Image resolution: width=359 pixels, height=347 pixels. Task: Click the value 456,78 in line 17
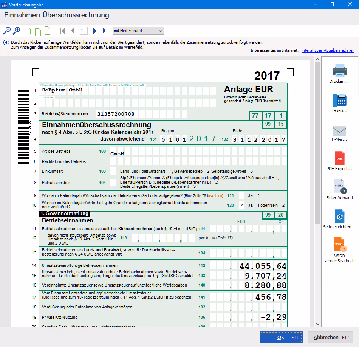pyautogui.click(x=271, y=297)
